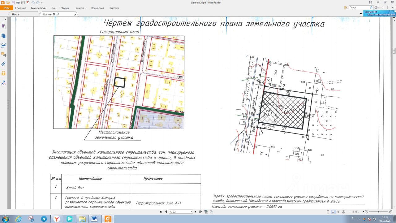
Task: Click the Create PDF from scanned documents banner
Action: click(379, 13)
